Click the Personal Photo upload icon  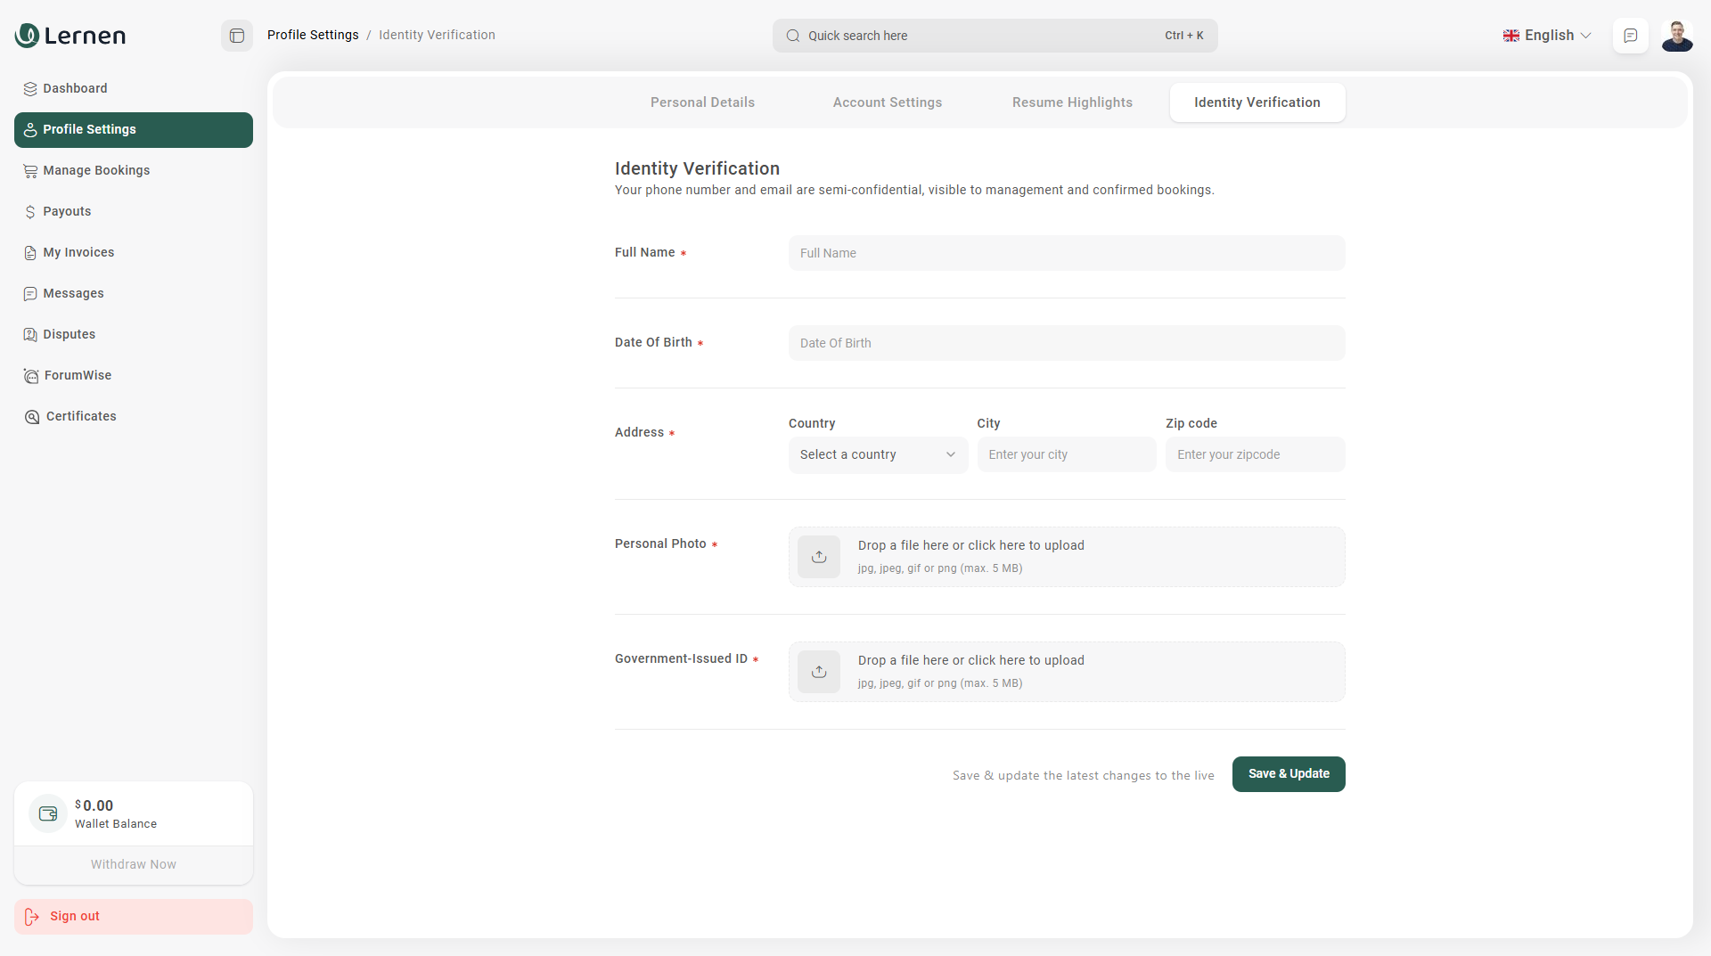click(x=818, y=557)
